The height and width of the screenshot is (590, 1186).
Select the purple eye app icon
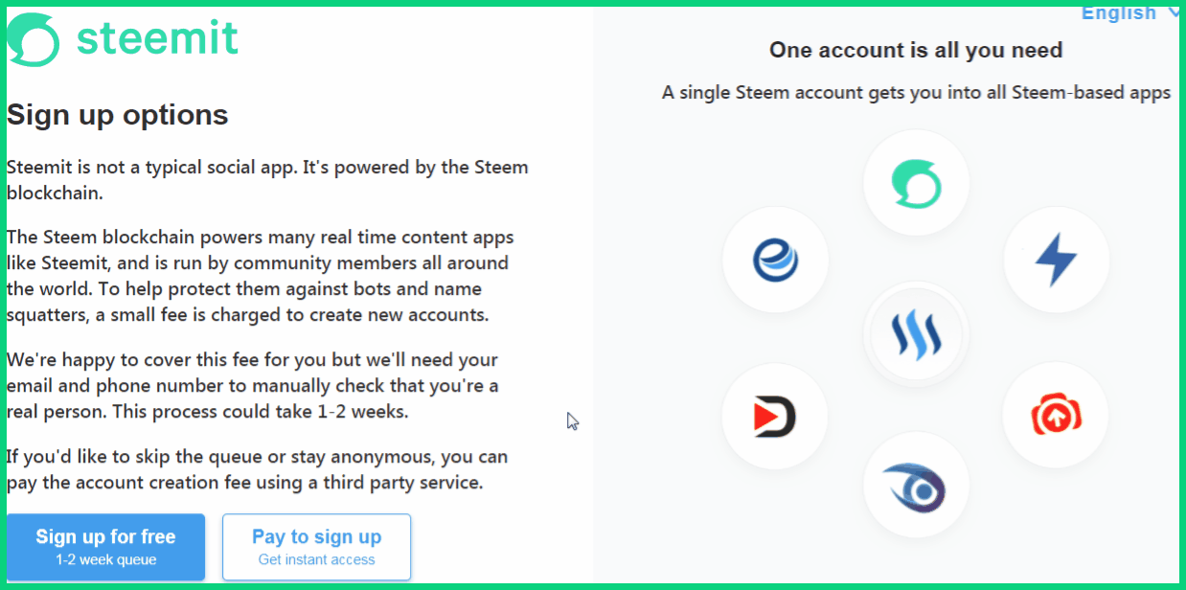pyautogui.click(x=916, y=488)
